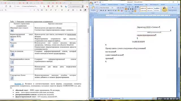Zoom in the PDF with plus icon
The height and width of the screenshot is (101, 181).
pos(34,10)
